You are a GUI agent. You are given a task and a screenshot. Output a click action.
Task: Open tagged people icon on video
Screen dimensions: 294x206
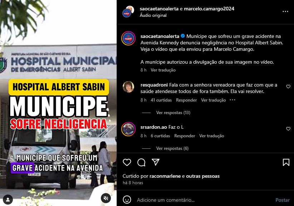(8, 200)
